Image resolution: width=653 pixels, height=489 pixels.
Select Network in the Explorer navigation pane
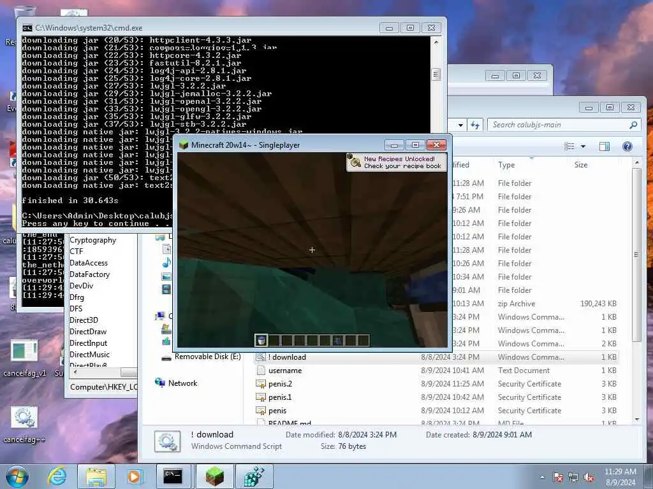[x=182, y=383]
